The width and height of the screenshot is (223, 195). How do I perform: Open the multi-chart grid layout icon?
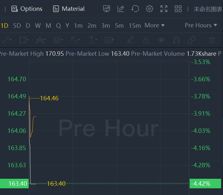[x=178, y=9]
